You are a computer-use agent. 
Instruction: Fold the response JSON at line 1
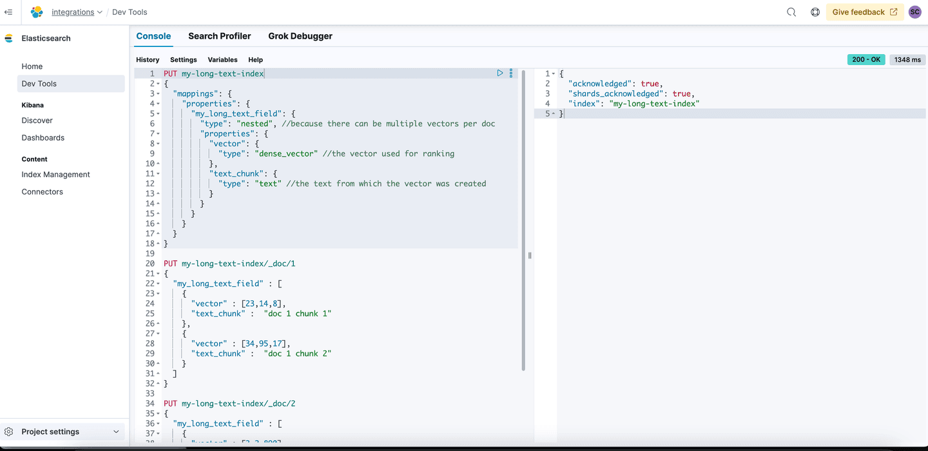(x=554, y=74)
